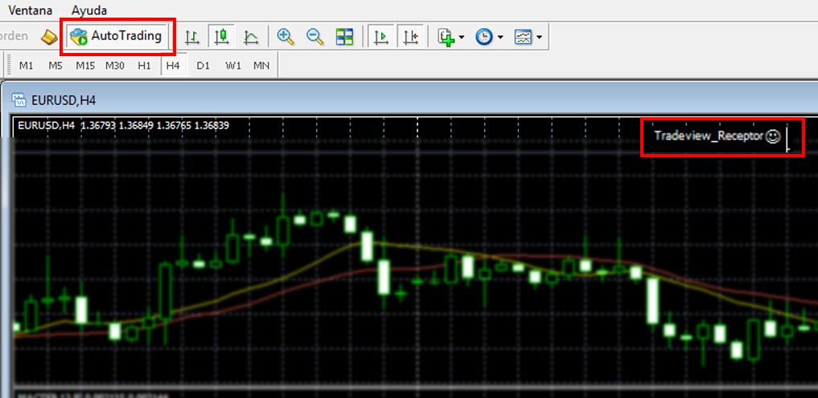818x398 pixels.
Task: Select M5 timeframe
Action: click(55, 66)
